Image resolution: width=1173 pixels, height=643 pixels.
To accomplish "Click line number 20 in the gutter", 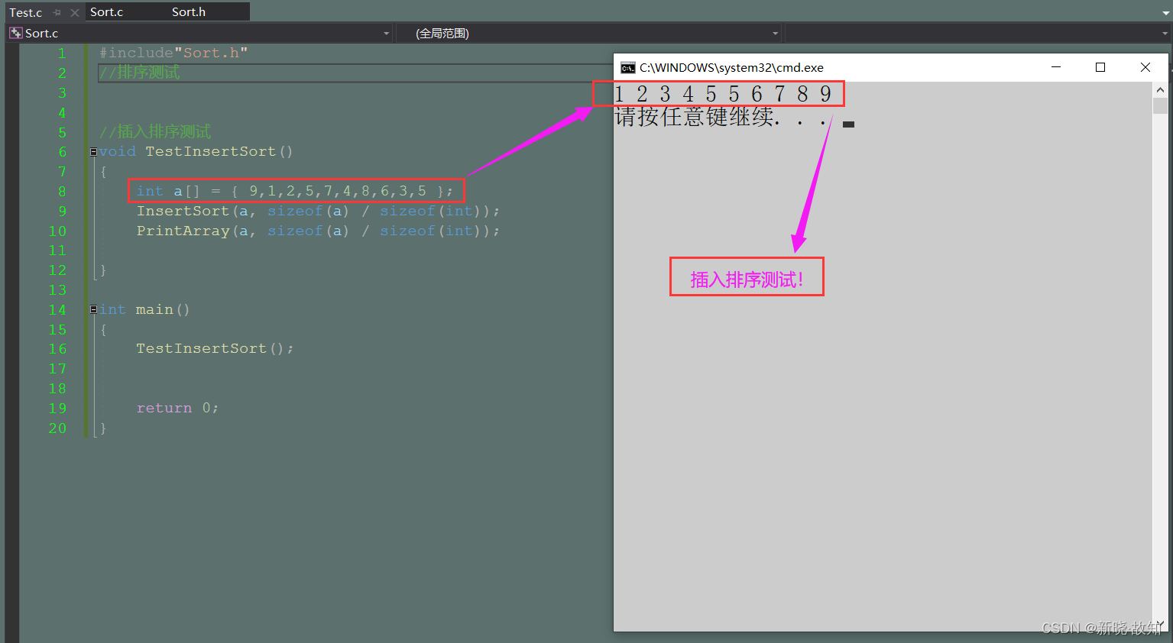I will (57, 428).
